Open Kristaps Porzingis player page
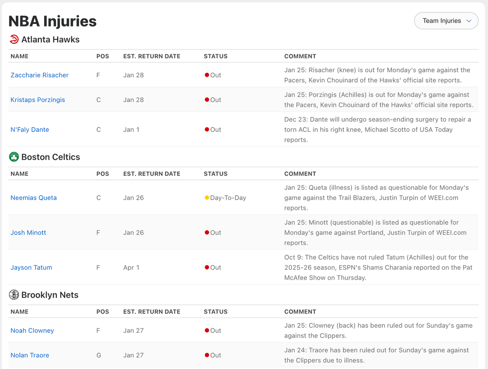The width and height of the screenshot is (488, 369). pos(38,100)
